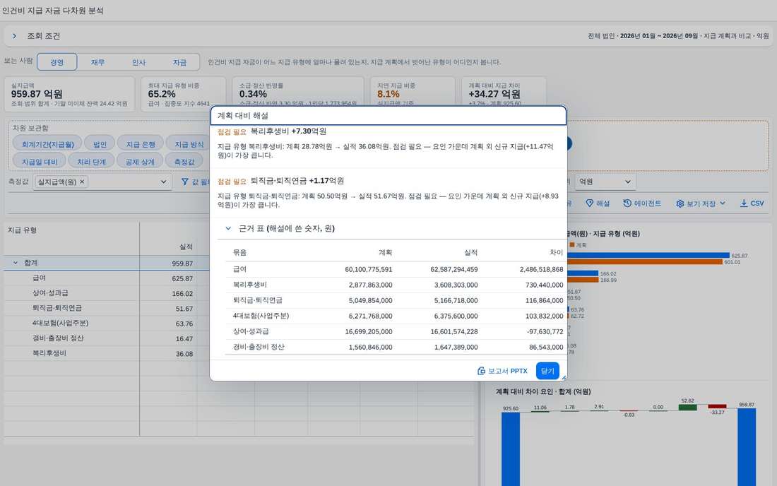777x486 pixels.
Task: Collapse the 근거 표 section chevron
Action: pyautogui.click(x=228, y=228)
